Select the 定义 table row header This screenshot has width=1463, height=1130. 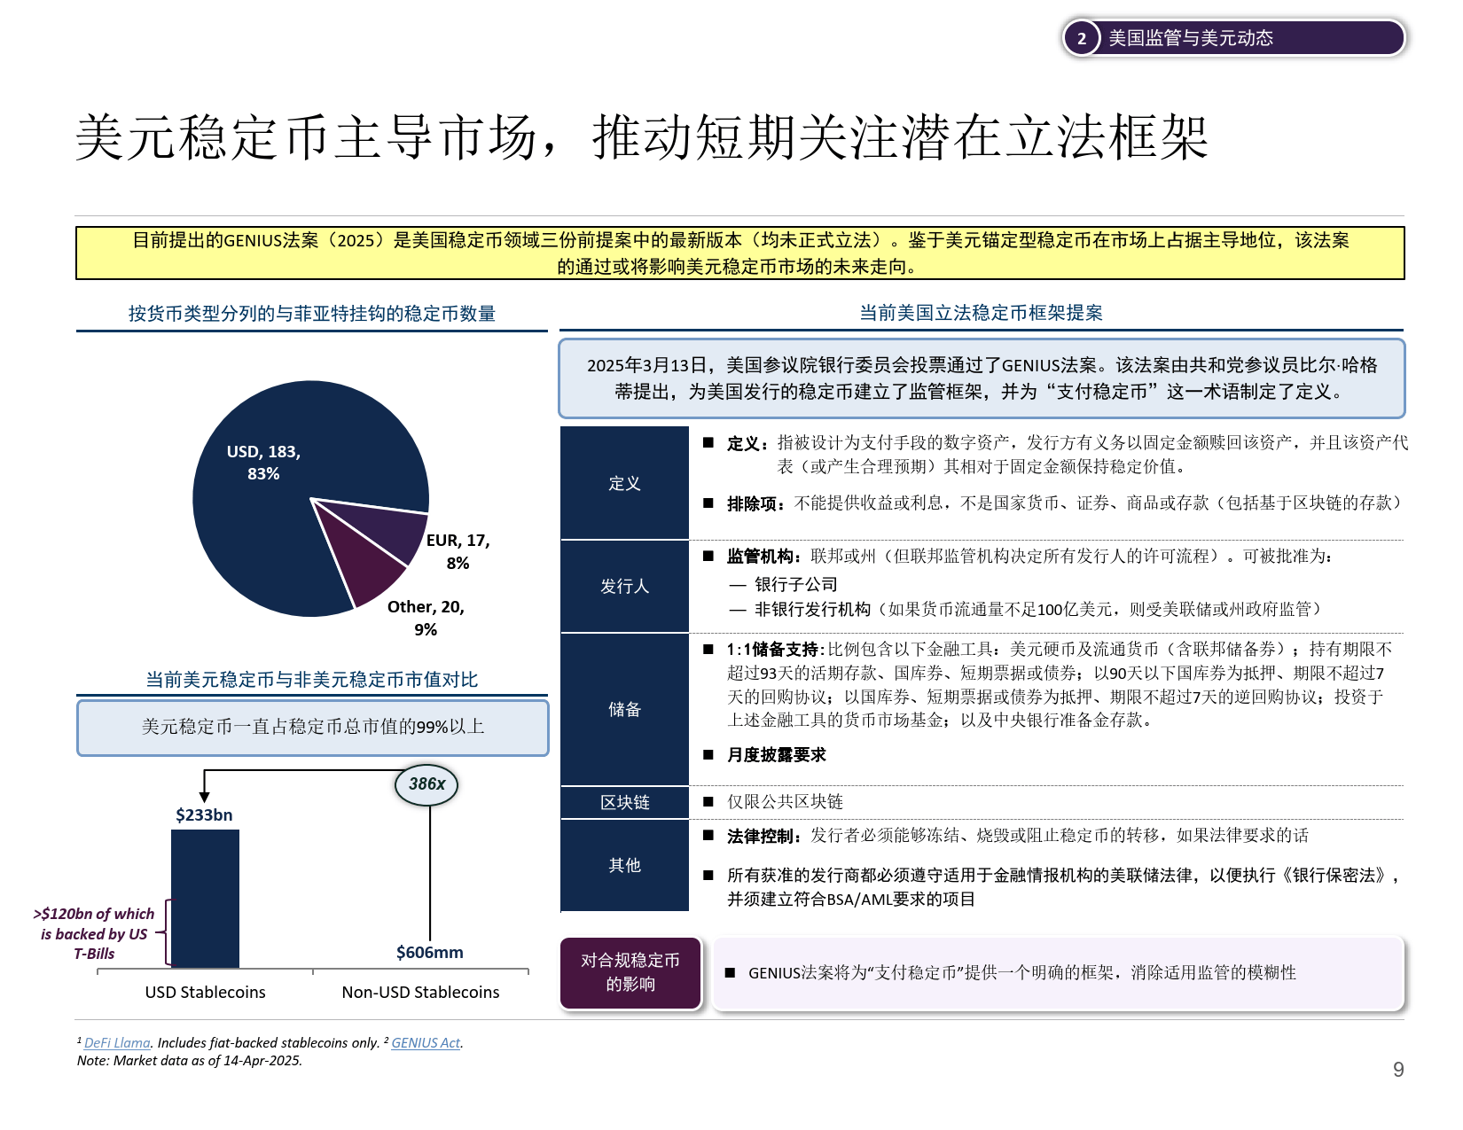(623, 485)
